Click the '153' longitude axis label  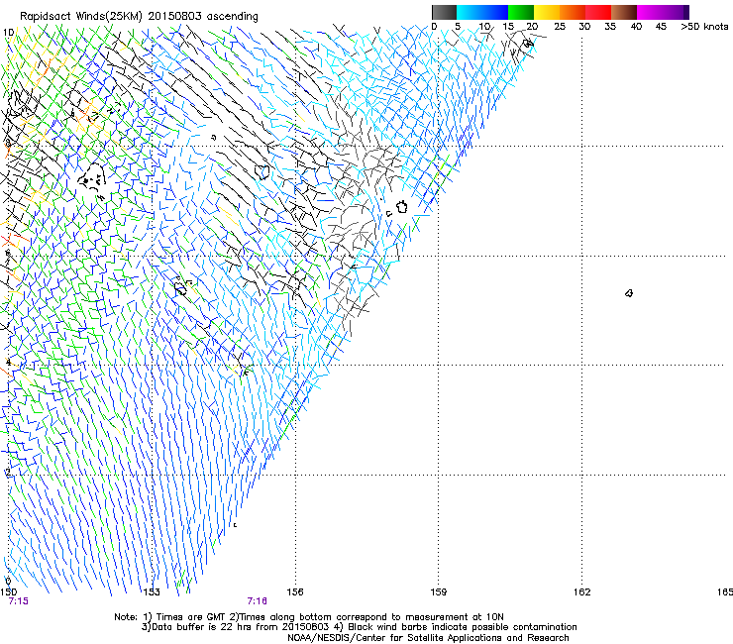click(152, 592)
